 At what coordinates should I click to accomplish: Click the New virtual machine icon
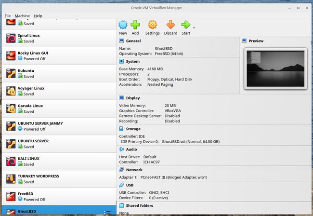(x=123, y=25)
